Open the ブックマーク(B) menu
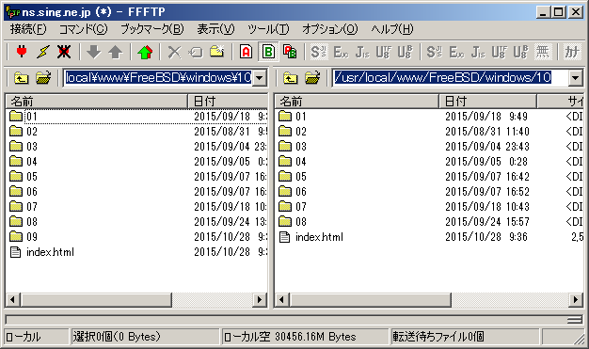 click(x=152, y=29)
